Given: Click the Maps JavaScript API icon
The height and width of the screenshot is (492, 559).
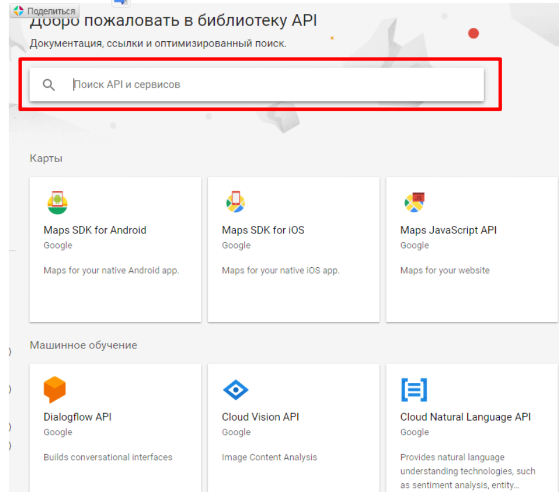Looking at the screenshot, I should coord(414,202).
